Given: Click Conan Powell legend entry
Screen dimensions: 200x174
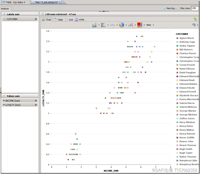Looking at the screenshot, I should [x=185, y=65].
